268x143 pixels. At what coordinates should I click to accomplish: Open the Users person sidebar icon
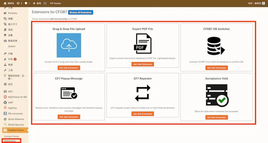5,65
